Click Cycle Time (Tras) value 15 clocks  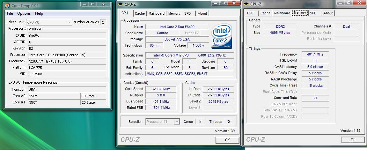point(315,86)
